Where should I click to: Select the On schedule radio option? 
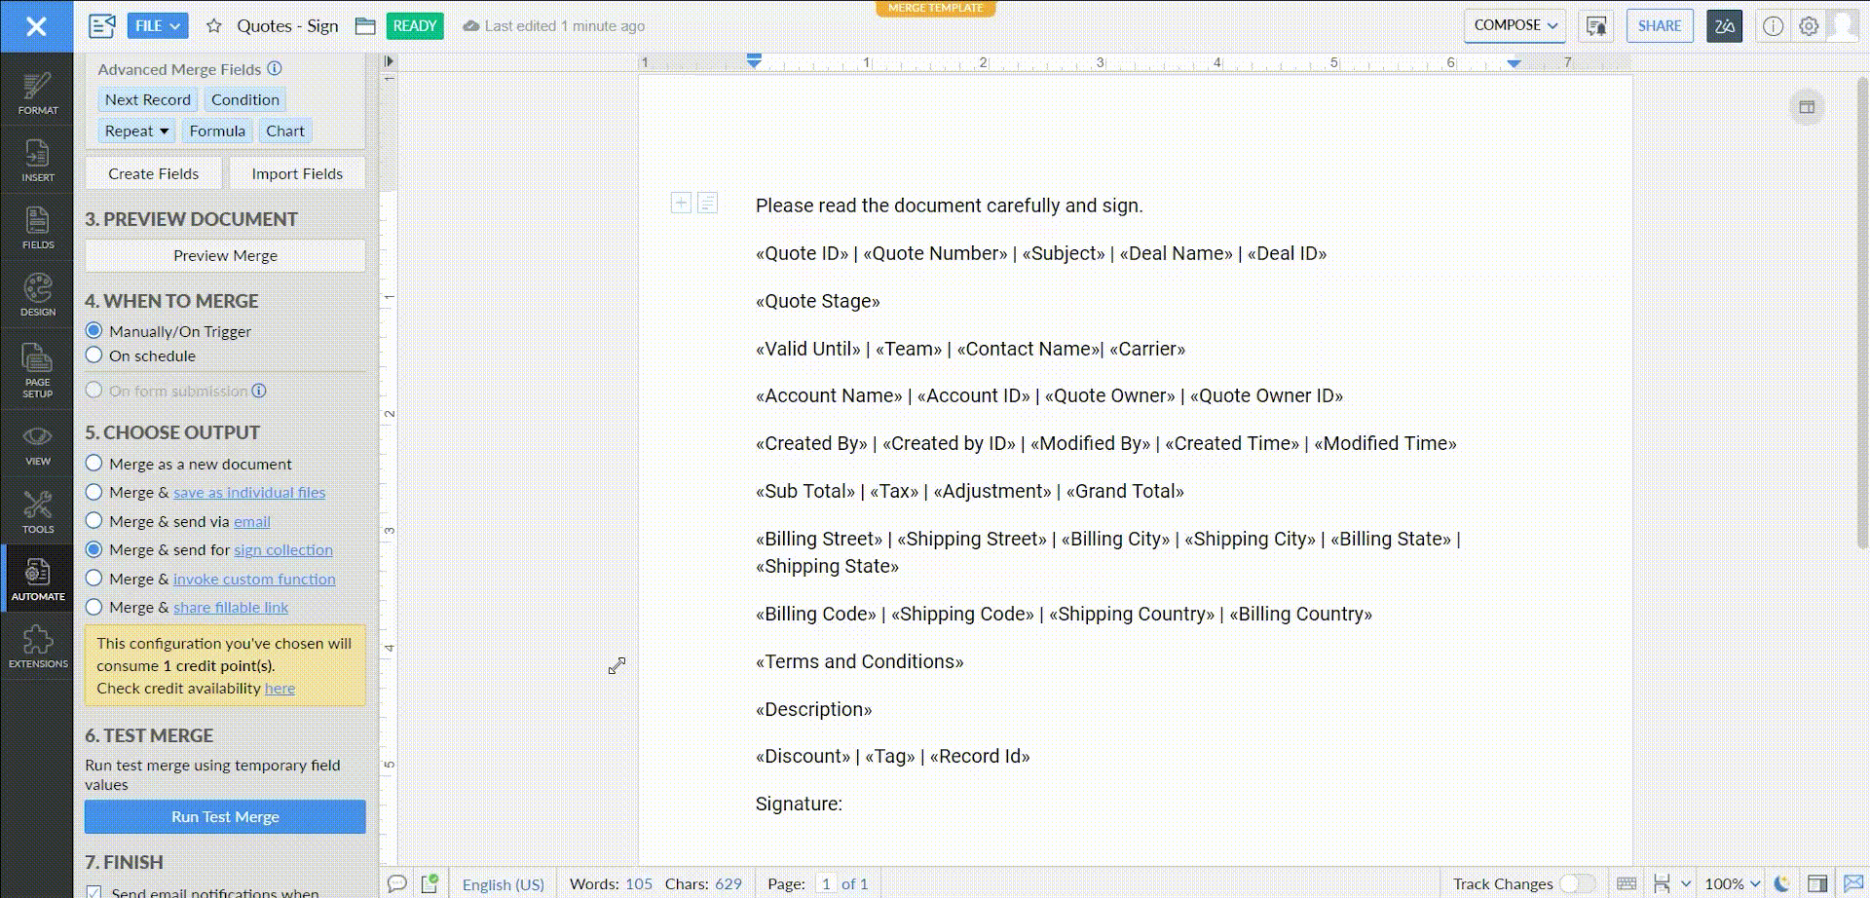click(94, 355)
